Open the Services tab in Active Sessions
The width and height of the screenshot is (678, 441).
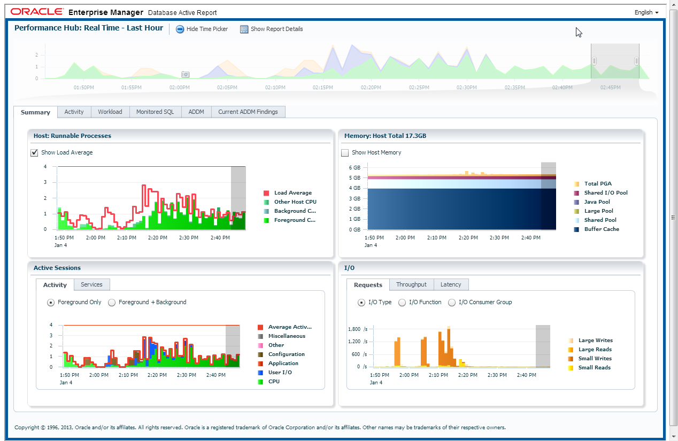pyautogui.click(x=91, y=285)
